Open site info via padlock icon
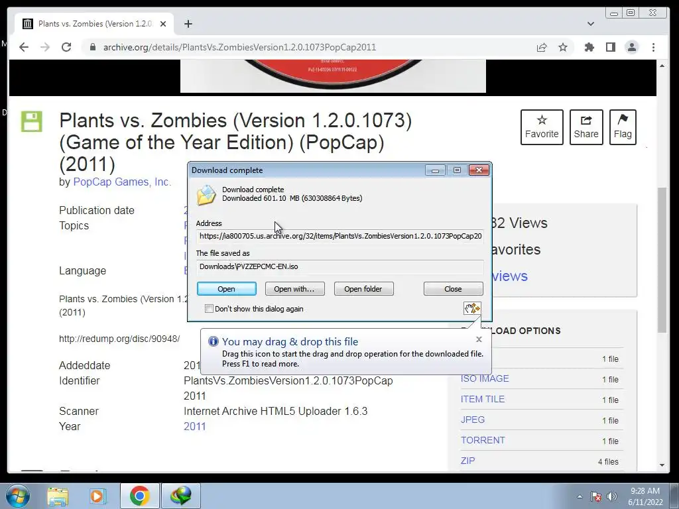Screen dimensions: 679x509 (93, 47)
